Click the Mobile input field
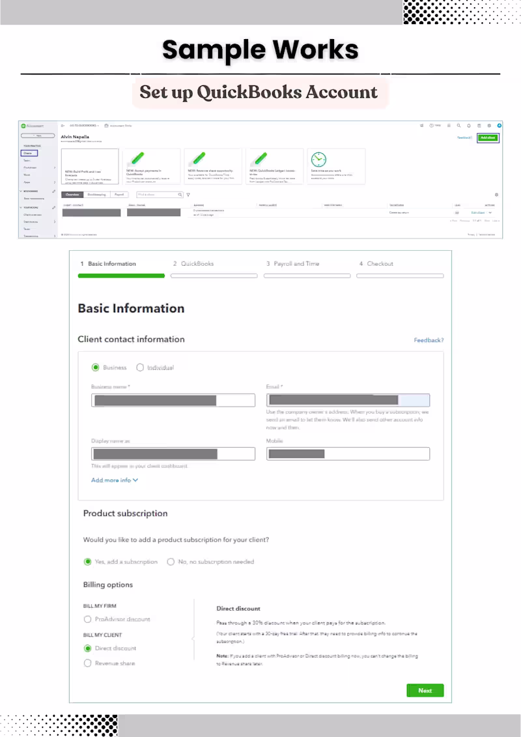521x737 pixels. (348, 454)
